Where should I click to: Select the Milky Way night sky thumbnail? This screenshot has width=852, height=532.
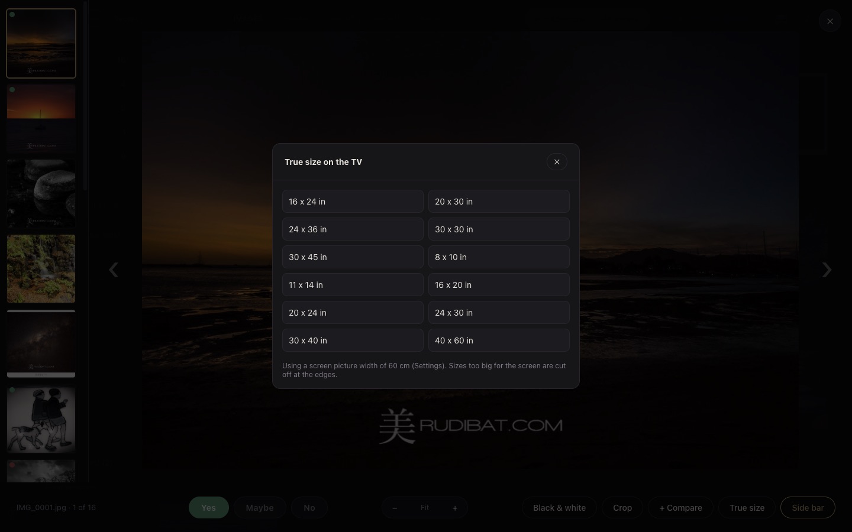tap(41, 343)
